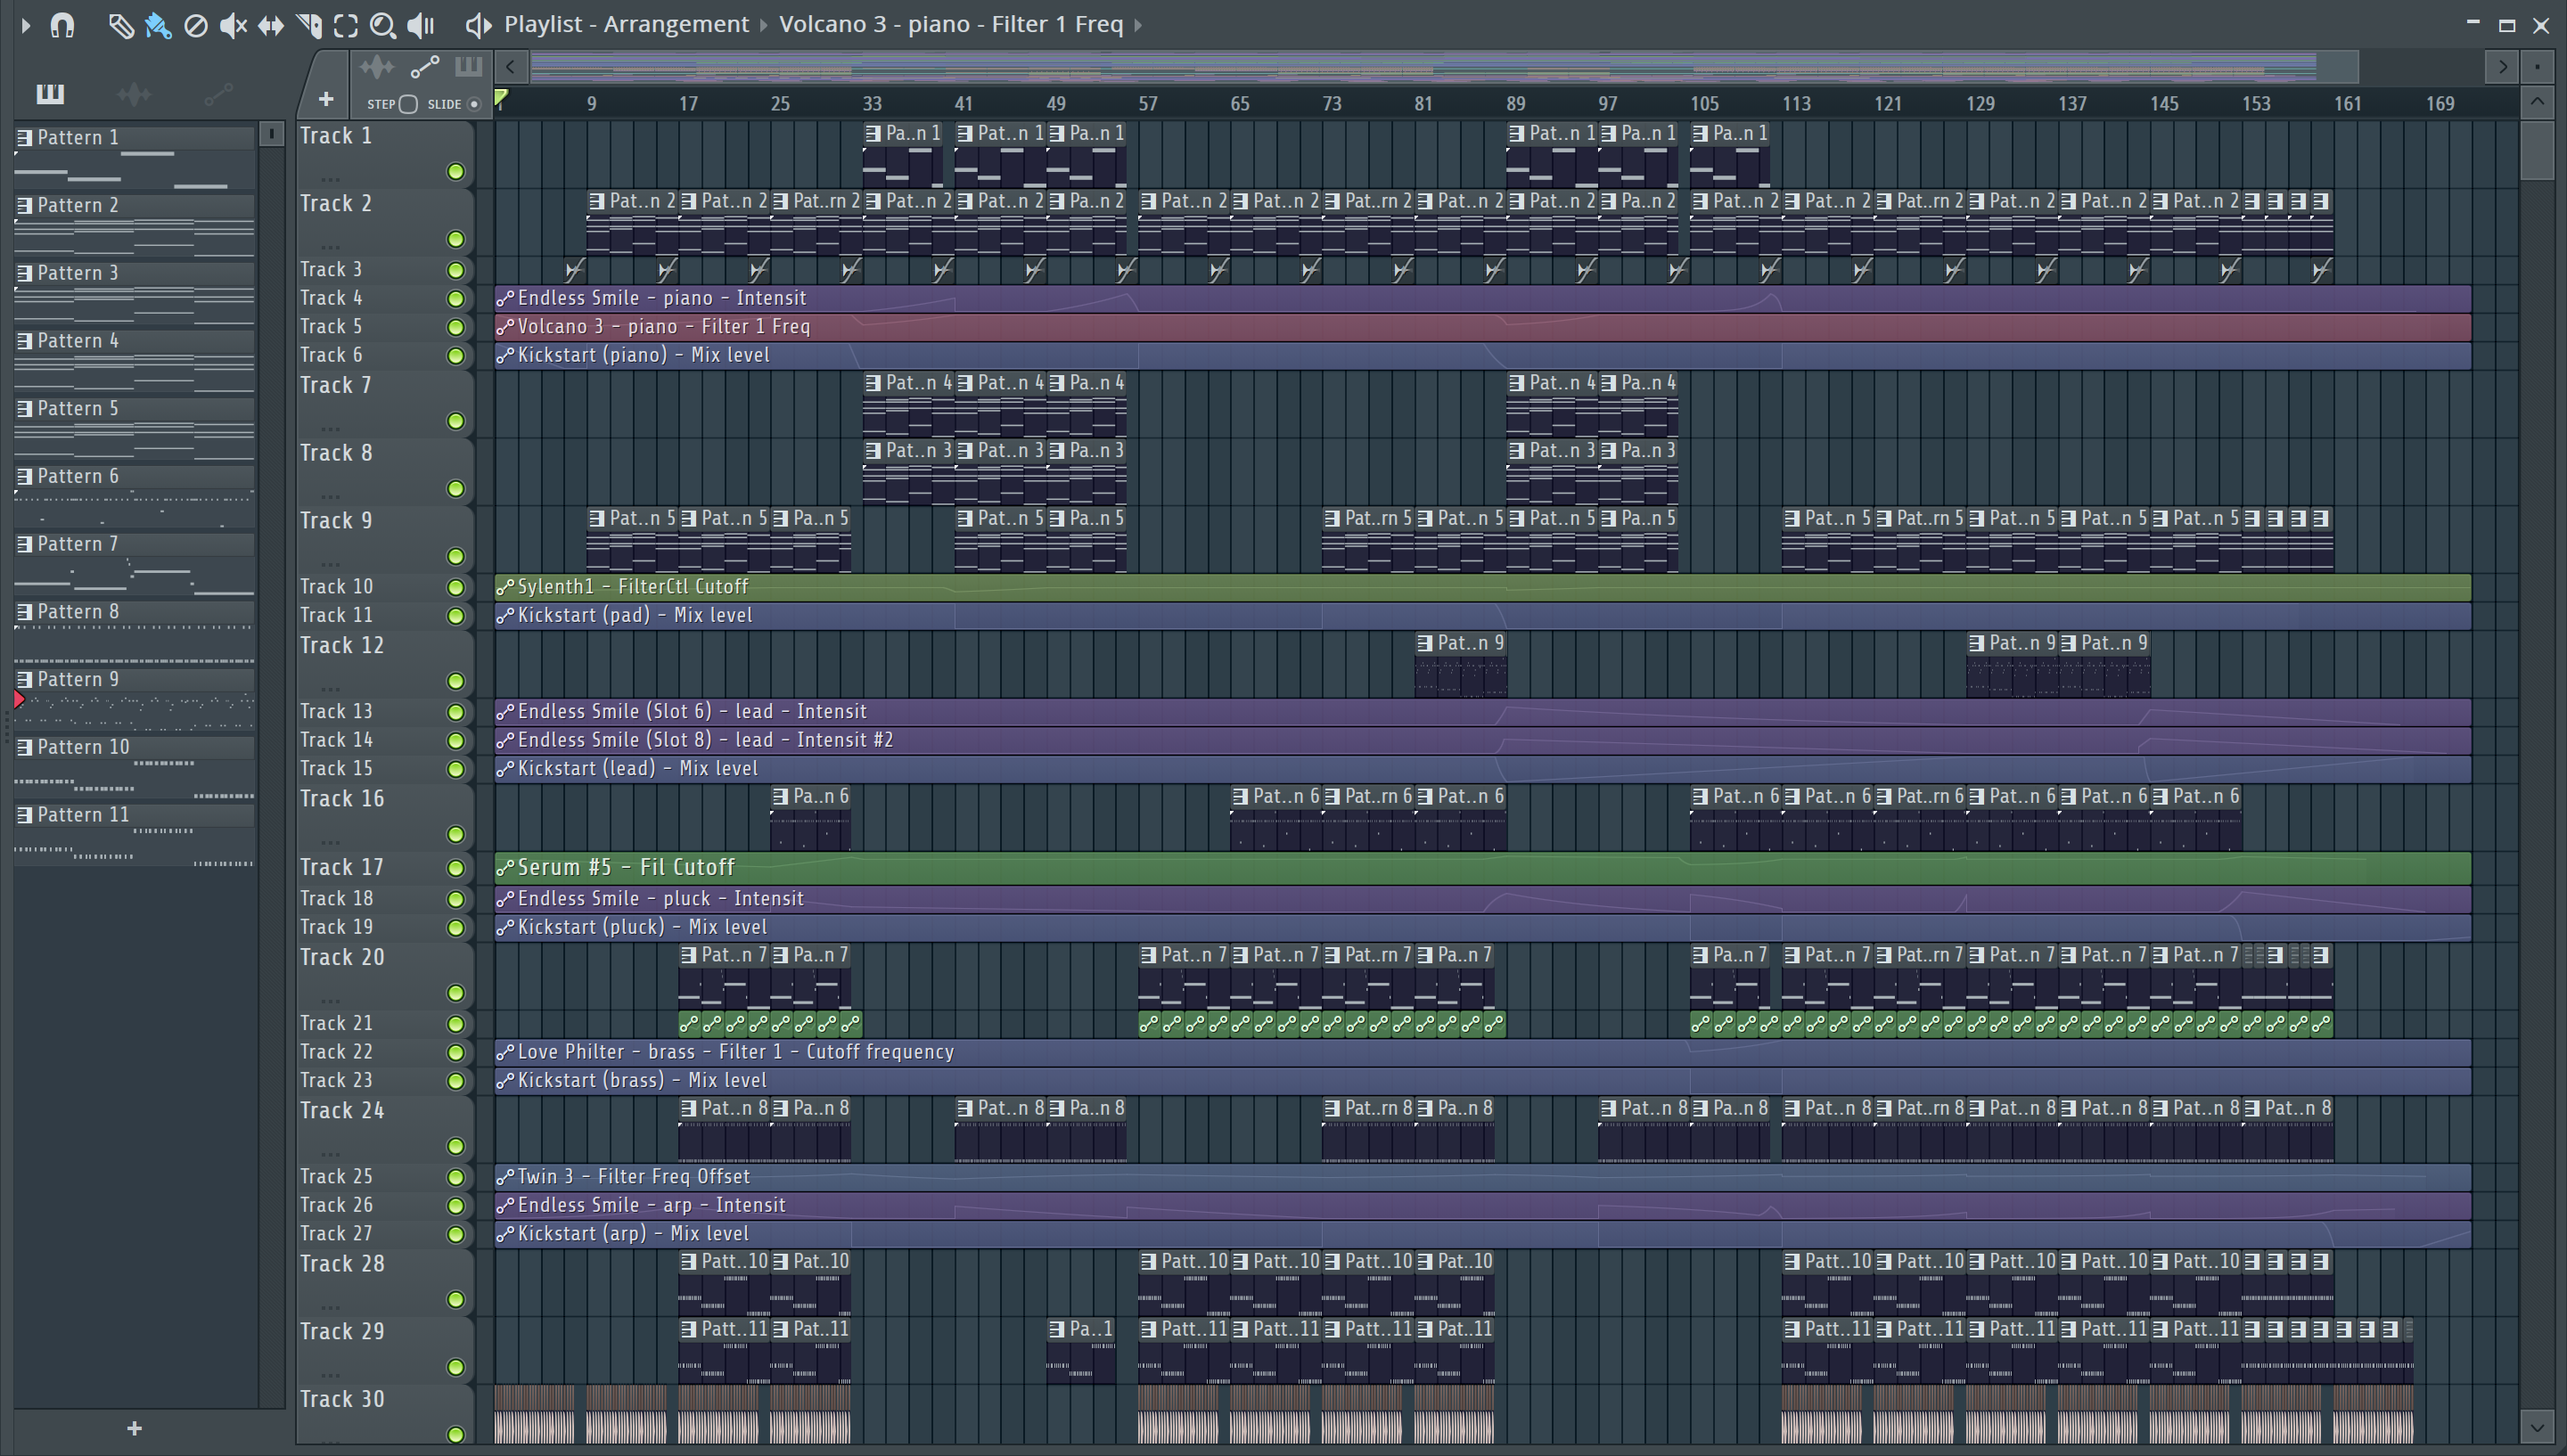Image resolution: width=2567 pixels, height=1456 pixels.
Task: Open Serum #5 - Fil Cutoff automation clip
Action: pos(1483,868)
